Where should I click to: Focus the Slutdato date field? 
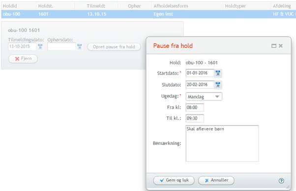tap(200, 85)
